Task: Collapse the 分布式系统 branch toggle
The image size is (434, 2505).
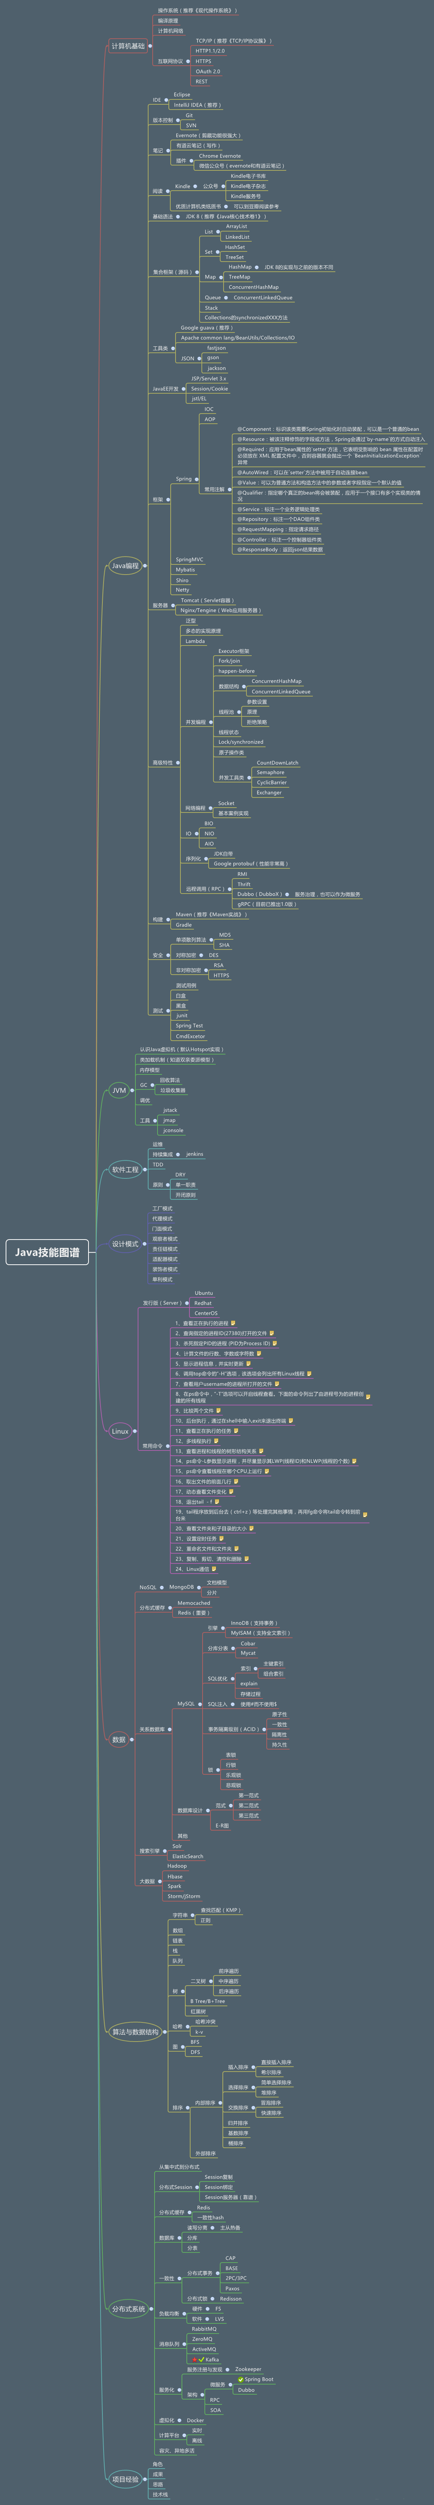Action: point(152,2309)
